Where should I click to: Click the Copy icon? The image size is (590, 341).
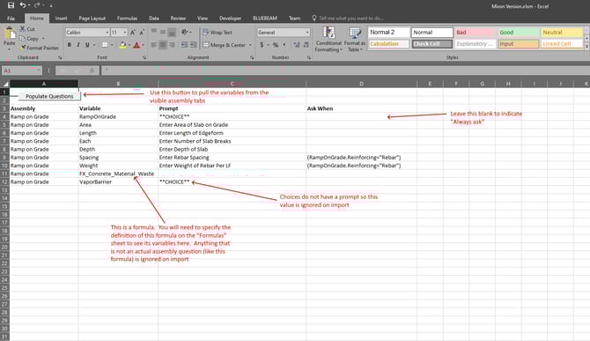click(x=22, y=38)
